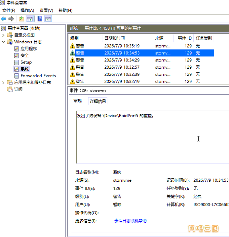Sort by the 任务类别 column header
229x237 pixels.
[204, 38]
